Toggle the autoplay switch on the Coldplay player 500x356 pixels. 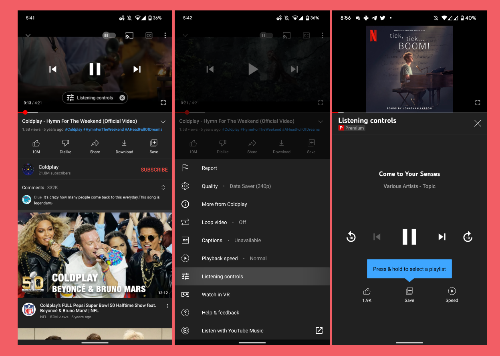tap(109, 35)
